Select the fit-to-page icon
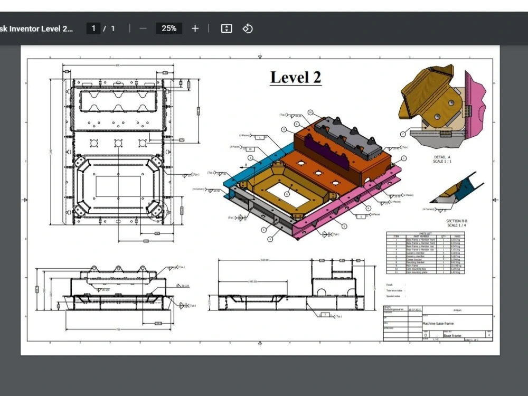528x396 pixels. 226,28
